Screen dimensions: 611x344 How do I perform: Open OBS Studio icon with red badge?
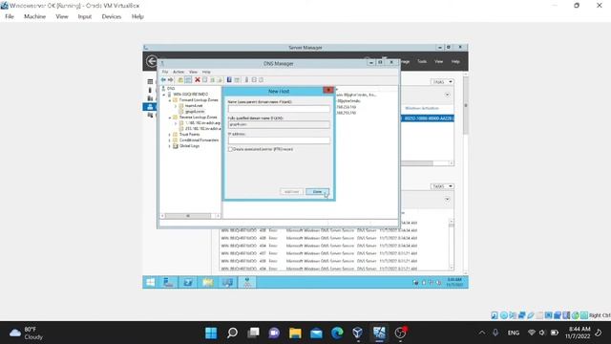coord(401,333)
